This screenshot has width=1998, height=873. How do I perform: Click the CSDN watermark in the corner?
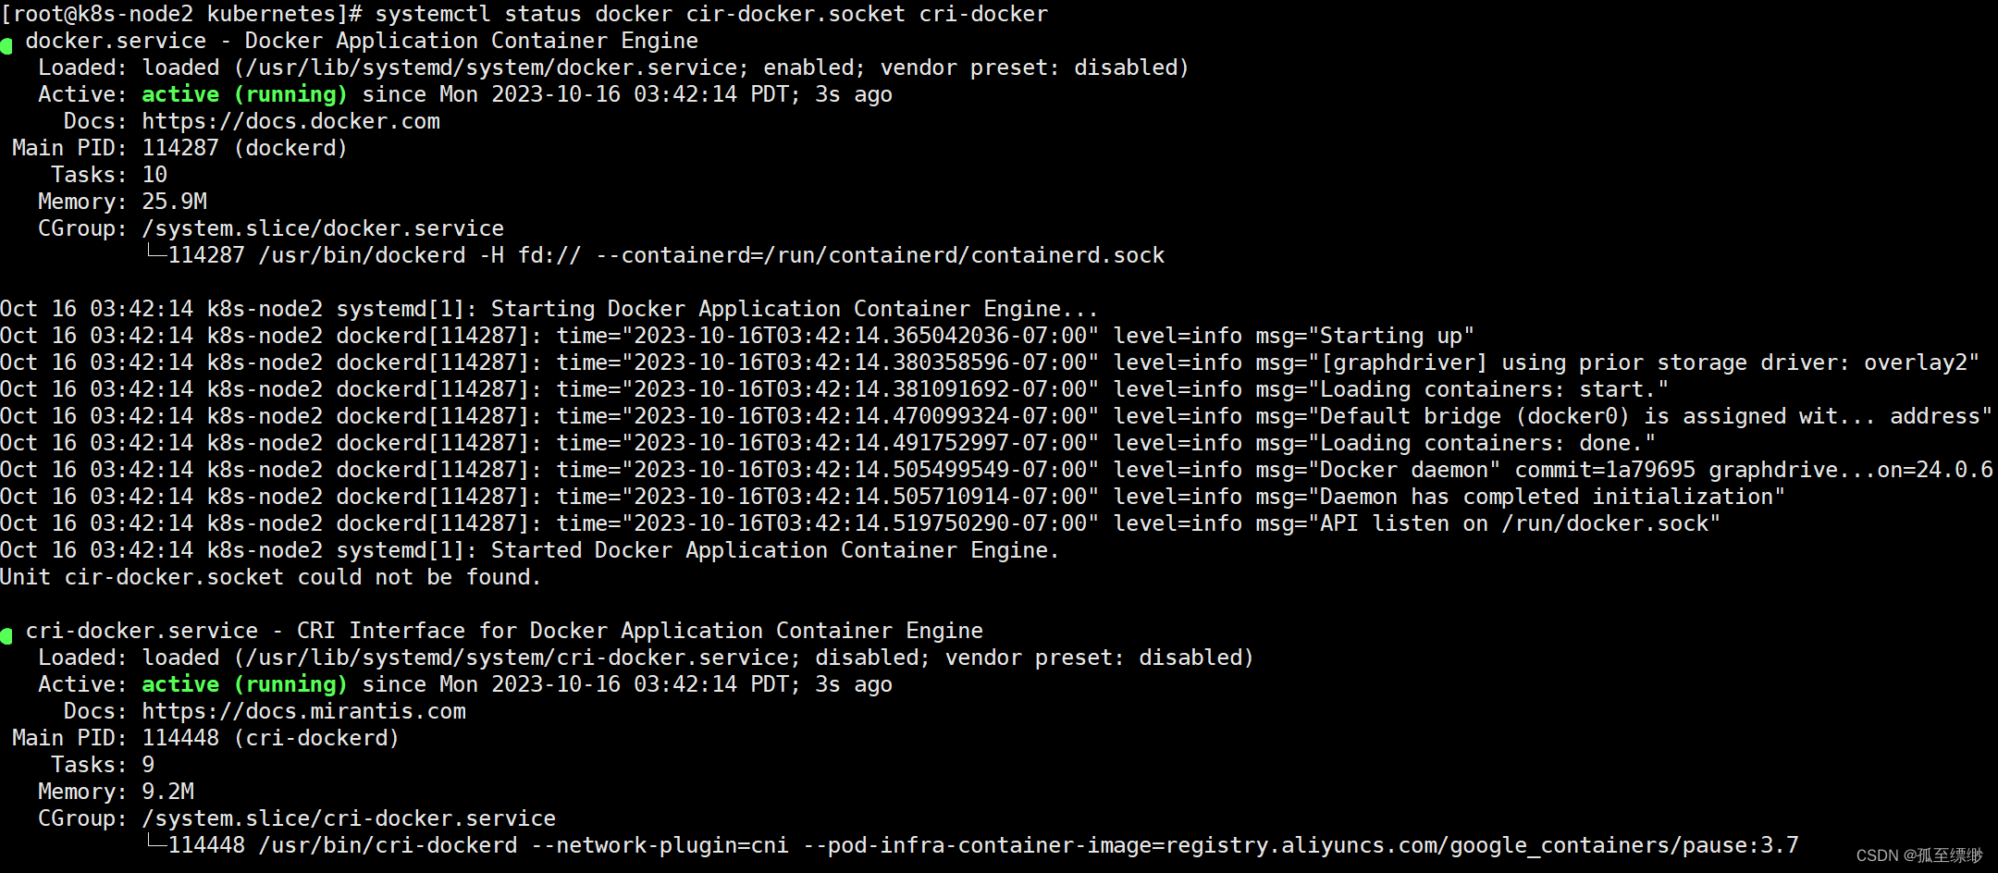pos(1918,855)
